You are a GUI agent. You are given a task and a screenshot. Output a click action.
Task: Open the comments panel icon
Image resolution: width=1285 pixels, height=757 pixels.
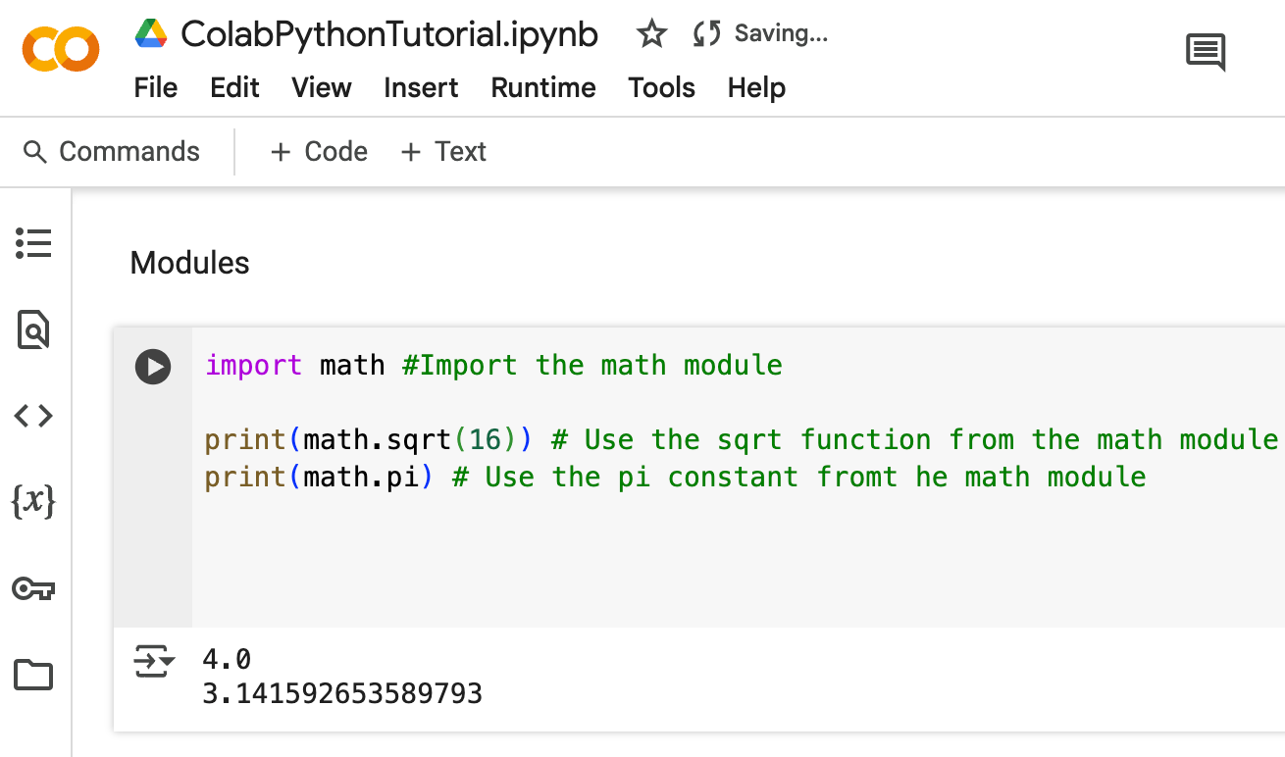click(x=1206, y=51)
